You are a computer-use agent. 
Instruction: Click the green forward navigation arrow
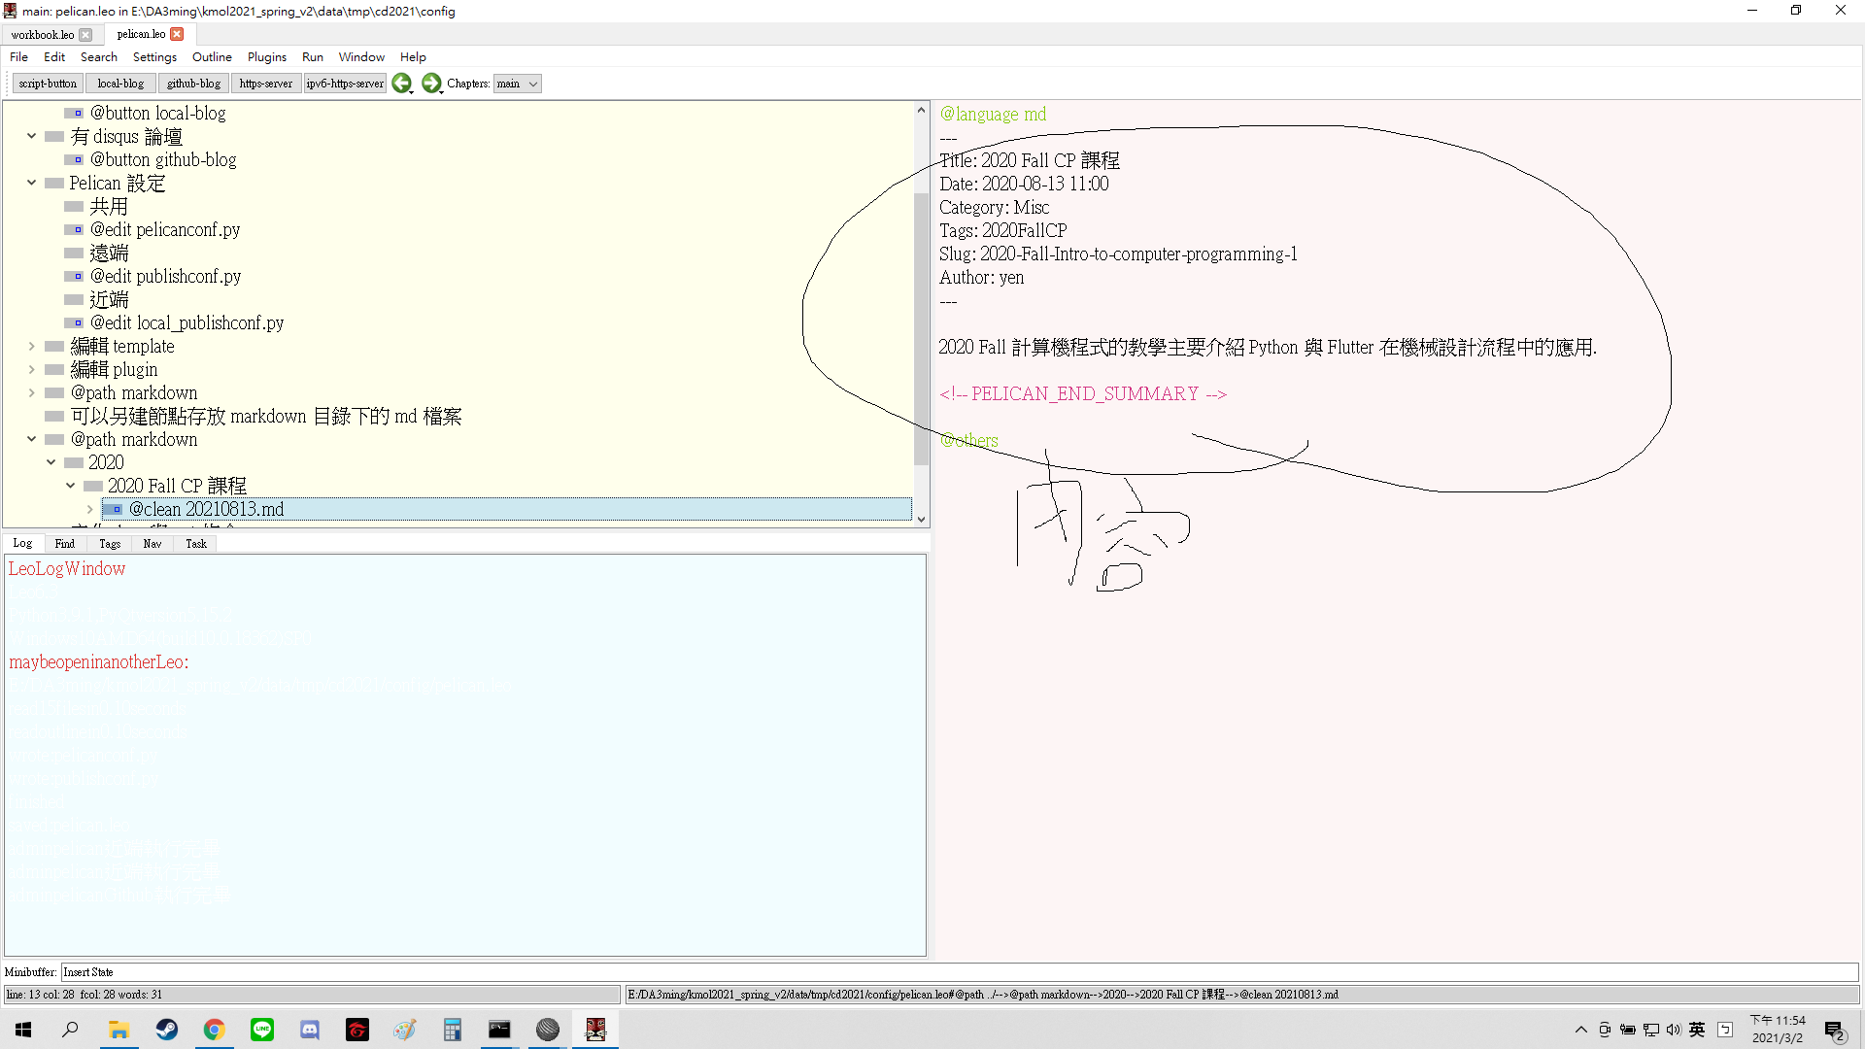pyautogui.click(x=431, y=84)
